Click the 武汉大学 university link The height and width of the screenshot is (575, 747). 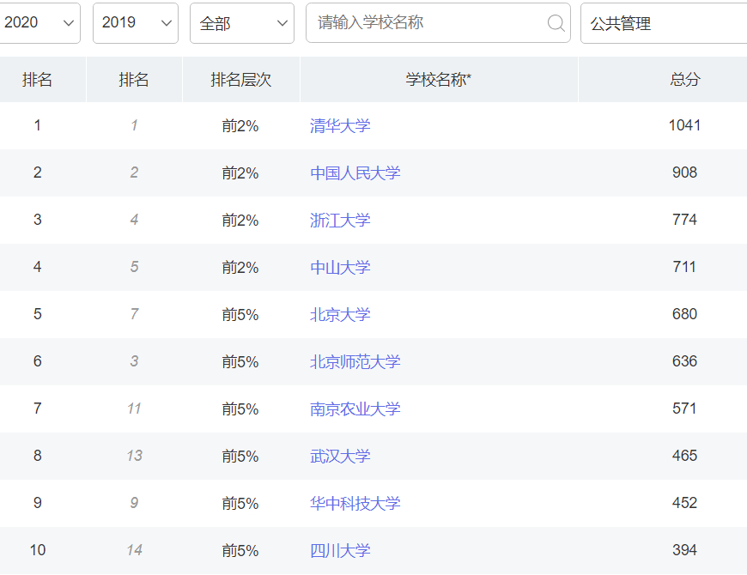[340, 456]
